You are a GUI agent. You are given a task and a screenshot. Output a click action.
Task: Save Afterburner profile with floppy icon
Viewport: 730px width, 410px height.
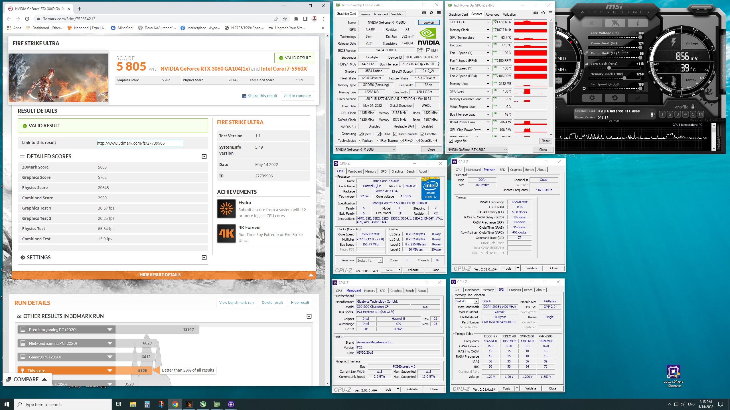click(701, 114)
